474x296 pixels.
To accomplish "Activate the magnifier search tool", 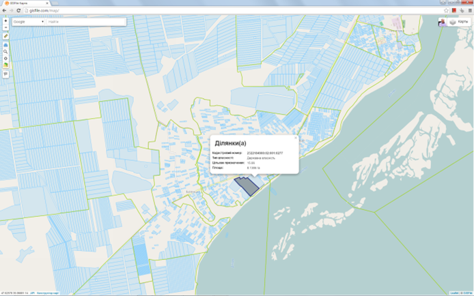I will pyautogui.click(x=5, y=52).
